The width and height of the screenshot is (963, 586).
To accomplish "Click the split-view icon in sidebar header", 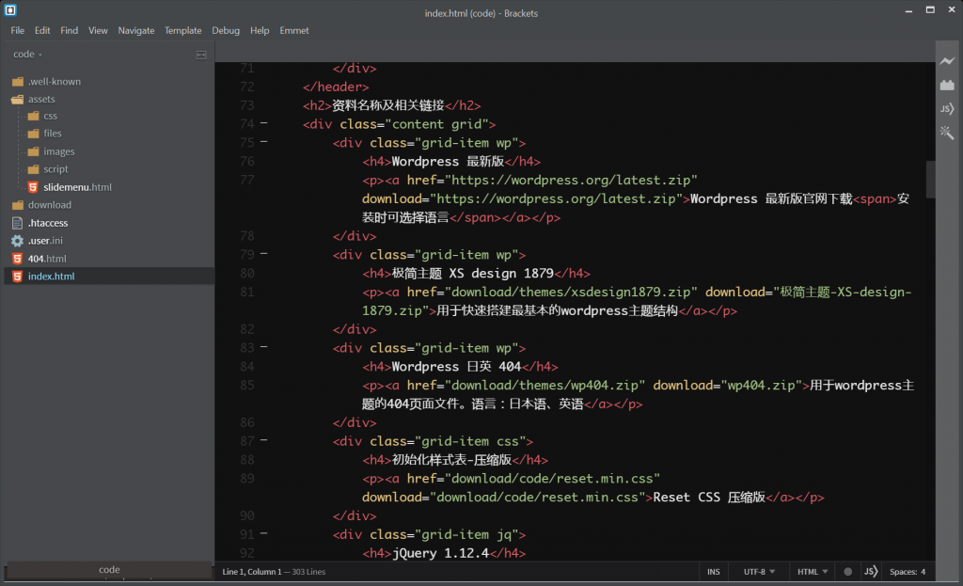I will tap(201, 55).
